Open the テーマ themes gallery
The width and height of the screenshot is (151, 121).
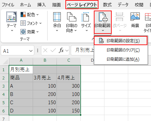click(x=12, y=21)
